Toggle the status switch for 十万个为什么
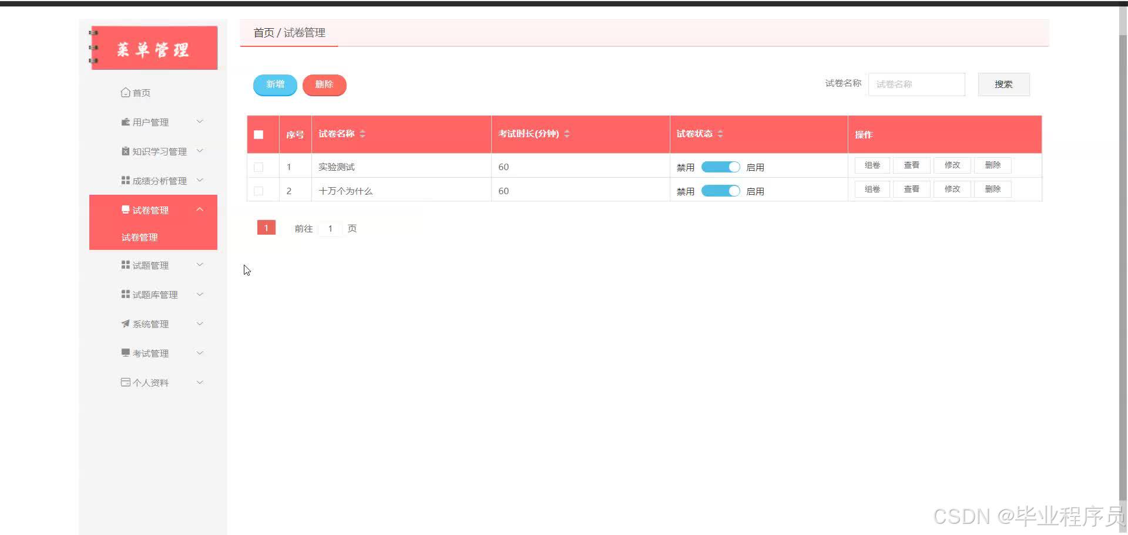 pyautogui.click(x=720, y=191)
